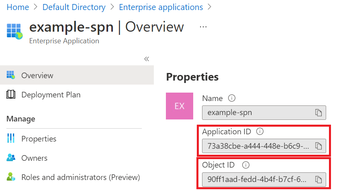Click the info icon beside Name

[231, 98]
